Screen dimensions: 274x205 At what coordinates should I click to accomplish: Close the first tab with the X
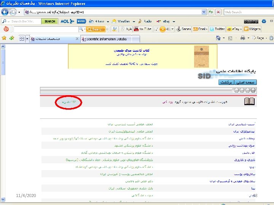tap(77, 39)
